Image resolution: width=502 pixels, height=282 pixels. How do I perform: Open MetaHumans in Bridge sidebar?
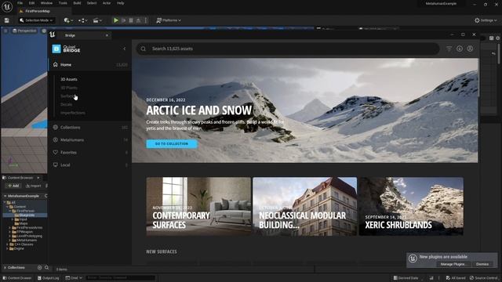[x=89, y=140]
